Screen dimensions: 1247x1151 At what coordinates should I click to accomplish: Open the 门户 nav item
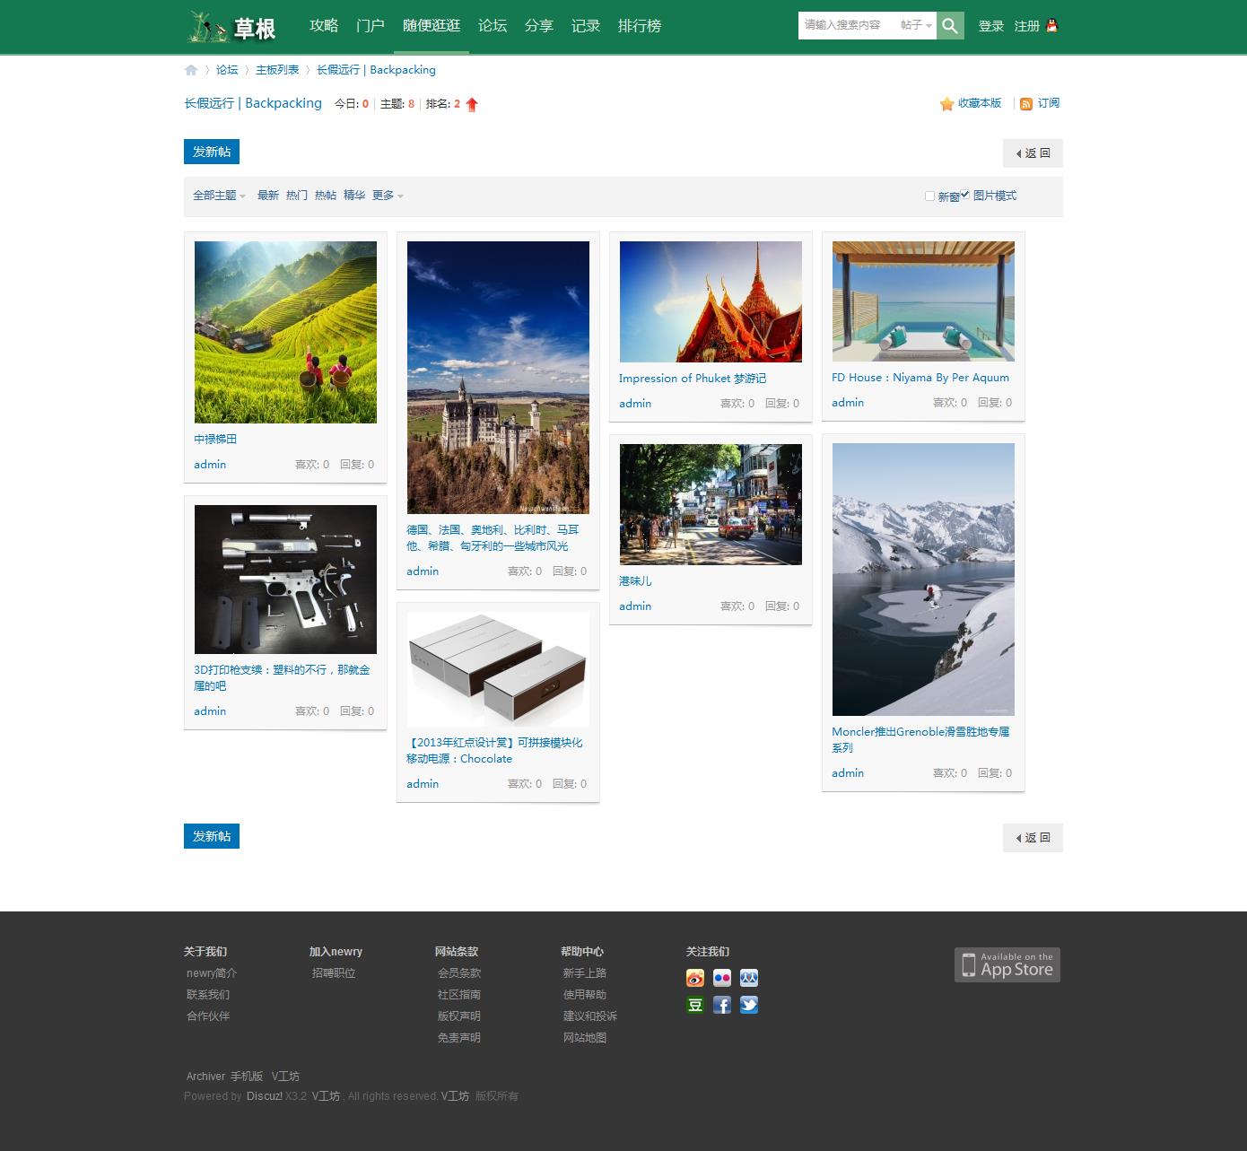pos(371,26)
